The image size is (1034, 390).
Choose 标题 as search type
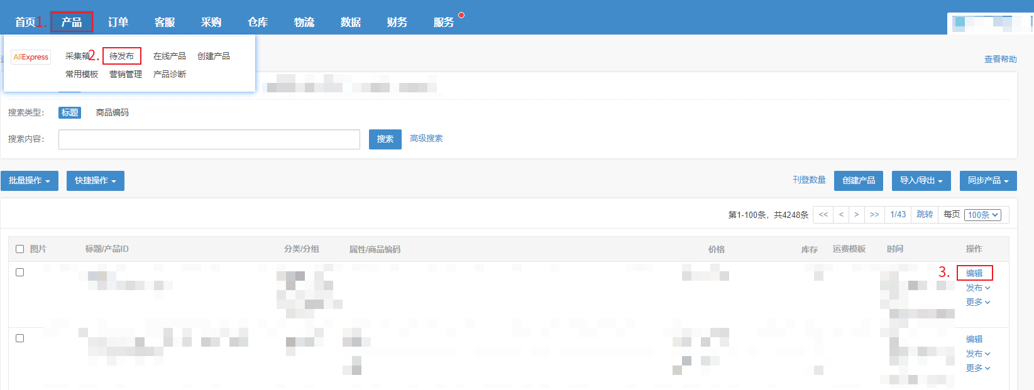click(x=70, y=112)
